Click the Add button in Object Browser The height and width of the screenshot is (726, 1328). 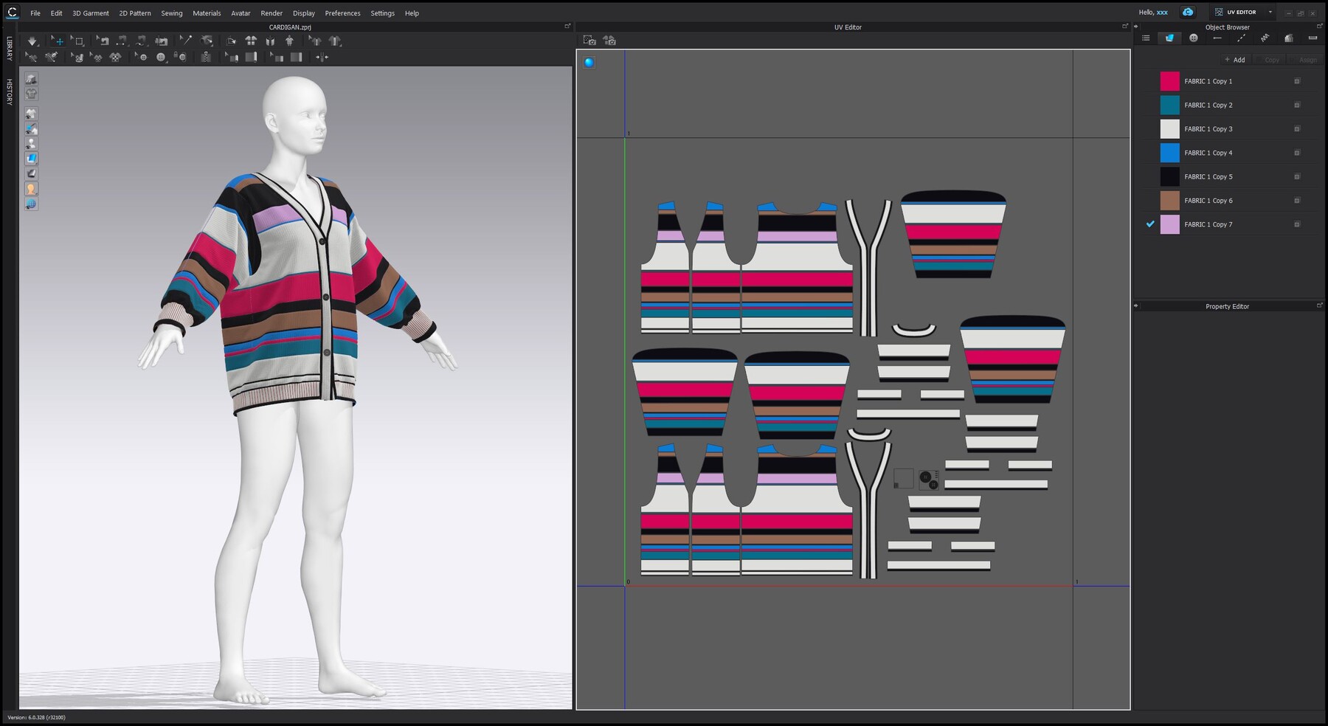tap(1234, 60)
